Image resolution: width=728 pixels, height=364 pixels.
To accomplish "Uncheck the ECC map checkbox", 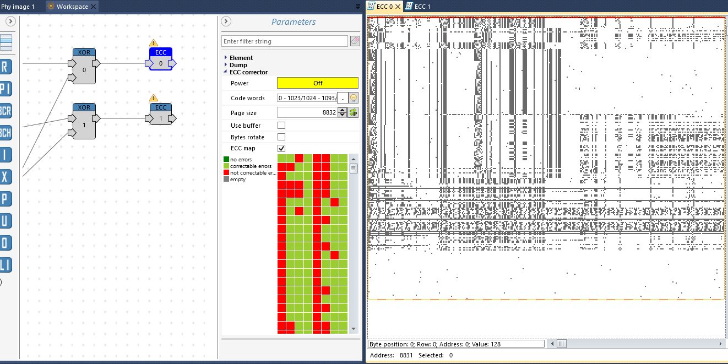I will click(281, 149).
